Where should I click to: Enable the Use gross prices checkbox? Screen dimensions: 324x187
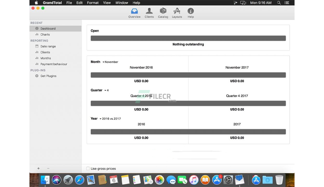pyautogui.click(x=88, y=168)
